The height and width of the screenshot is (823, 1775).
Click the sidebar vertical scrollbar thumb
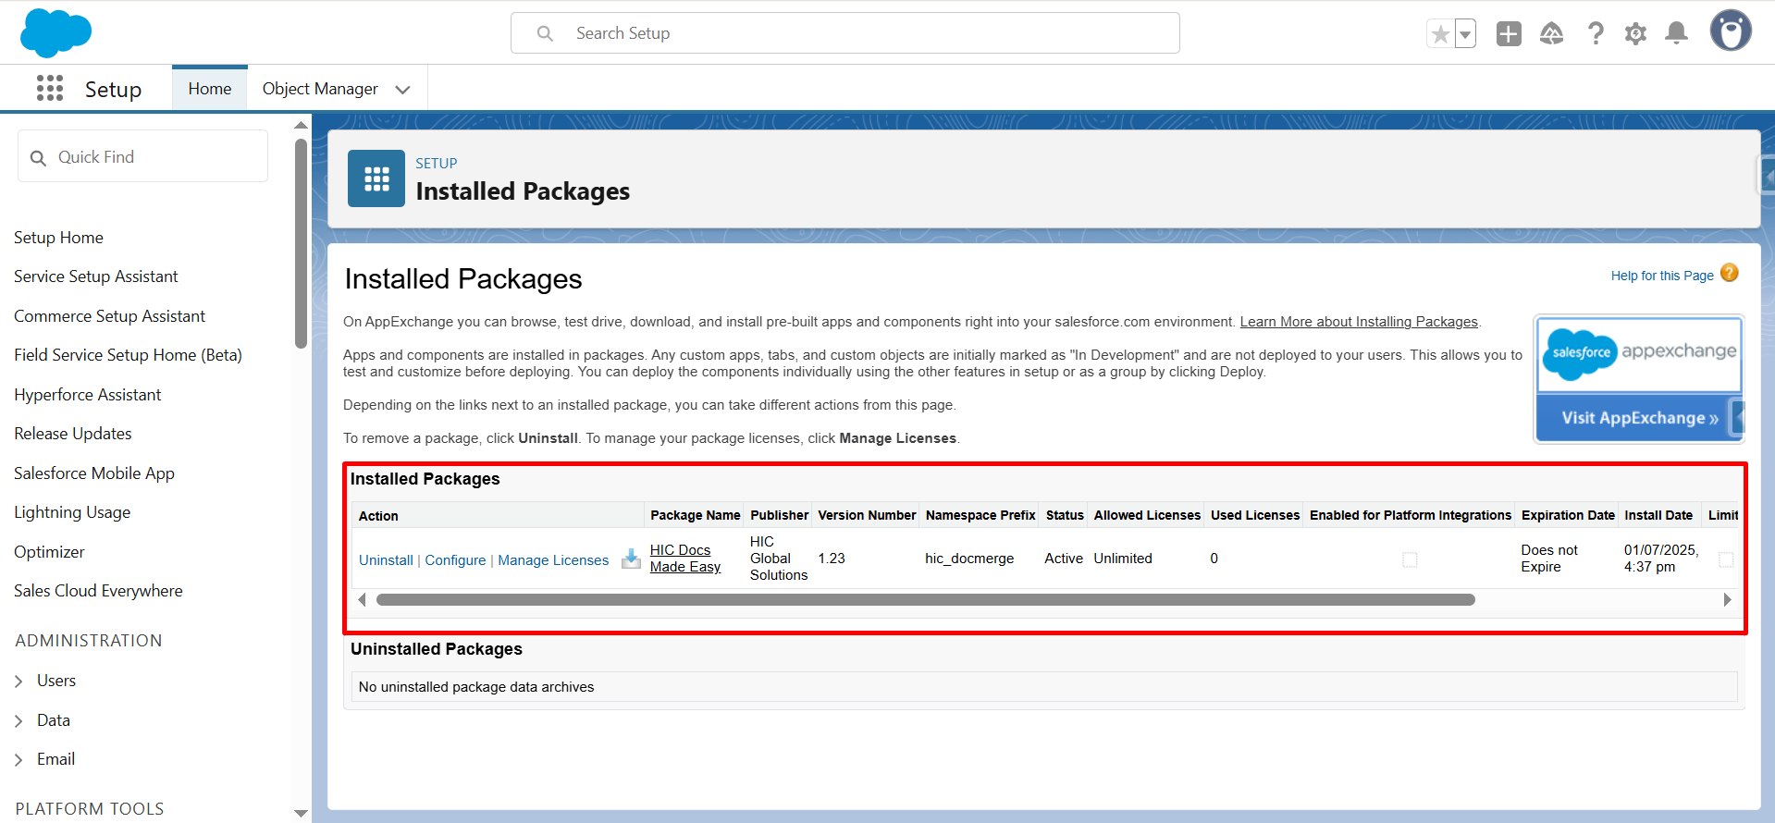301,244
